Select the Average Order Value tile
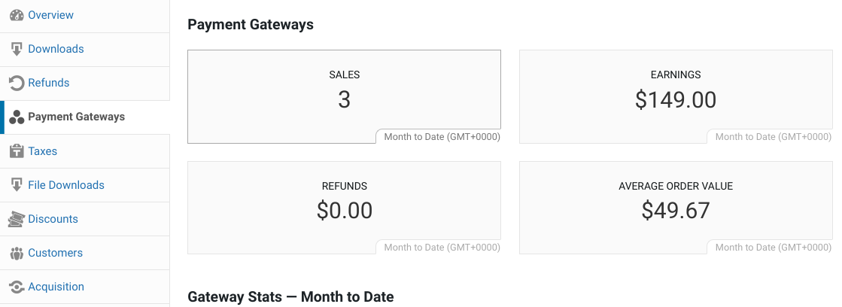This screenshot has height=307, width=842. (676, 207)
